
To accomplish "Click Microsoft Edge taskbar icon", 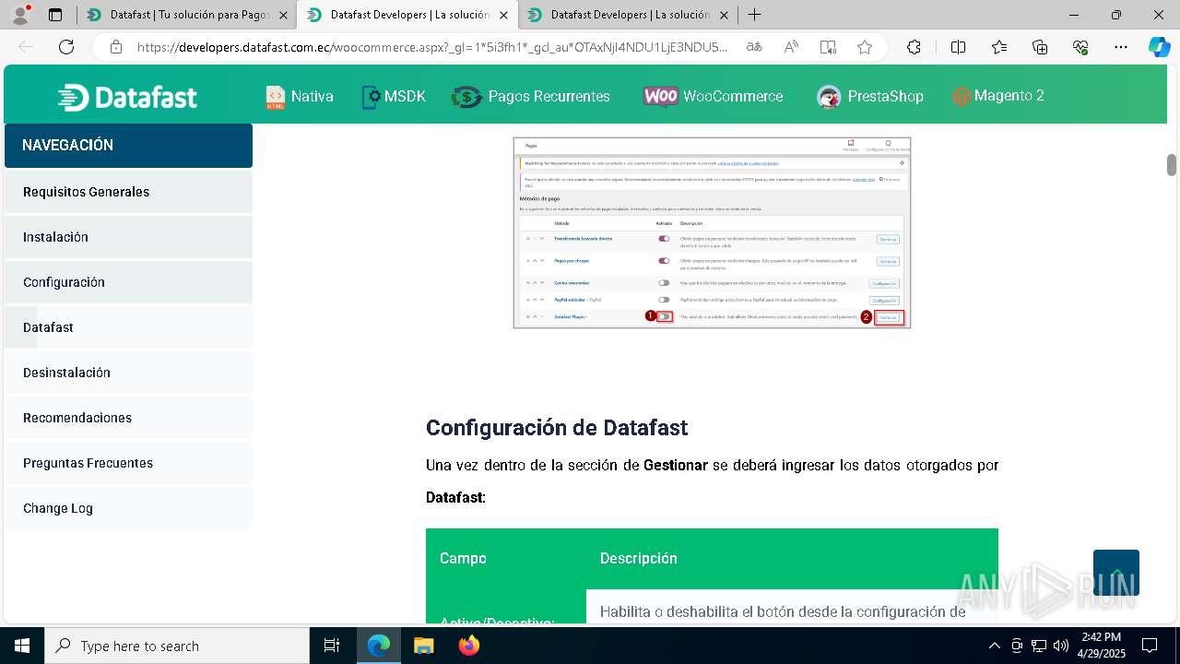I will 379,646.
